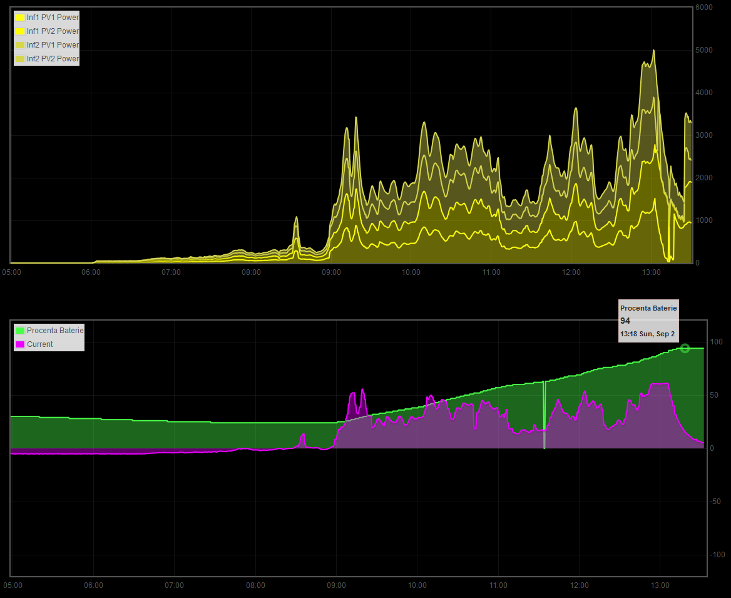Click the green vertical dip in battery chart
731x598 pixels.
[544, 413]
